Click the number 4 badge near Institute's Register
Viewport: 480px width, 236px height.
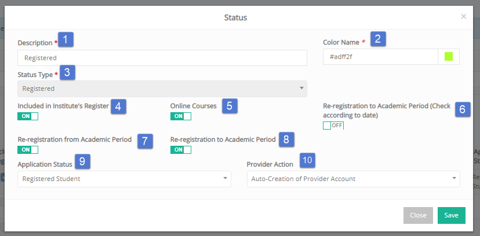pyautogui.click(x=118, y=106)
